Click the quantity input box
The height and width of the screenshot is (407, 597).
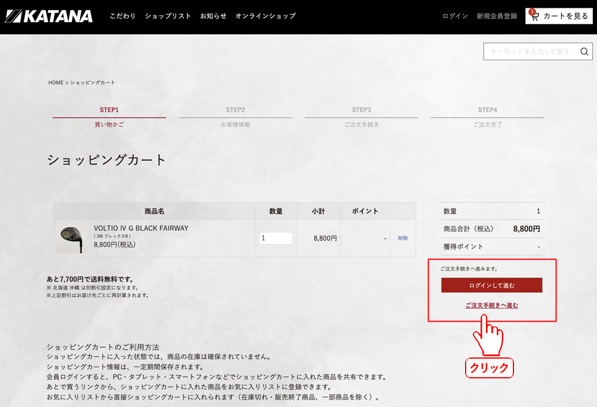coord(276,238)
